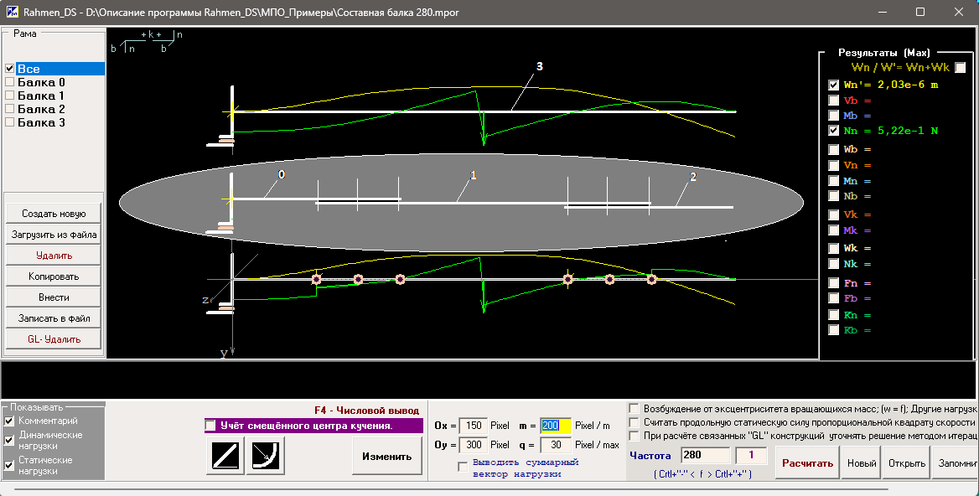Click the Изменить button
979x496 pixels.
pos(386,457)
